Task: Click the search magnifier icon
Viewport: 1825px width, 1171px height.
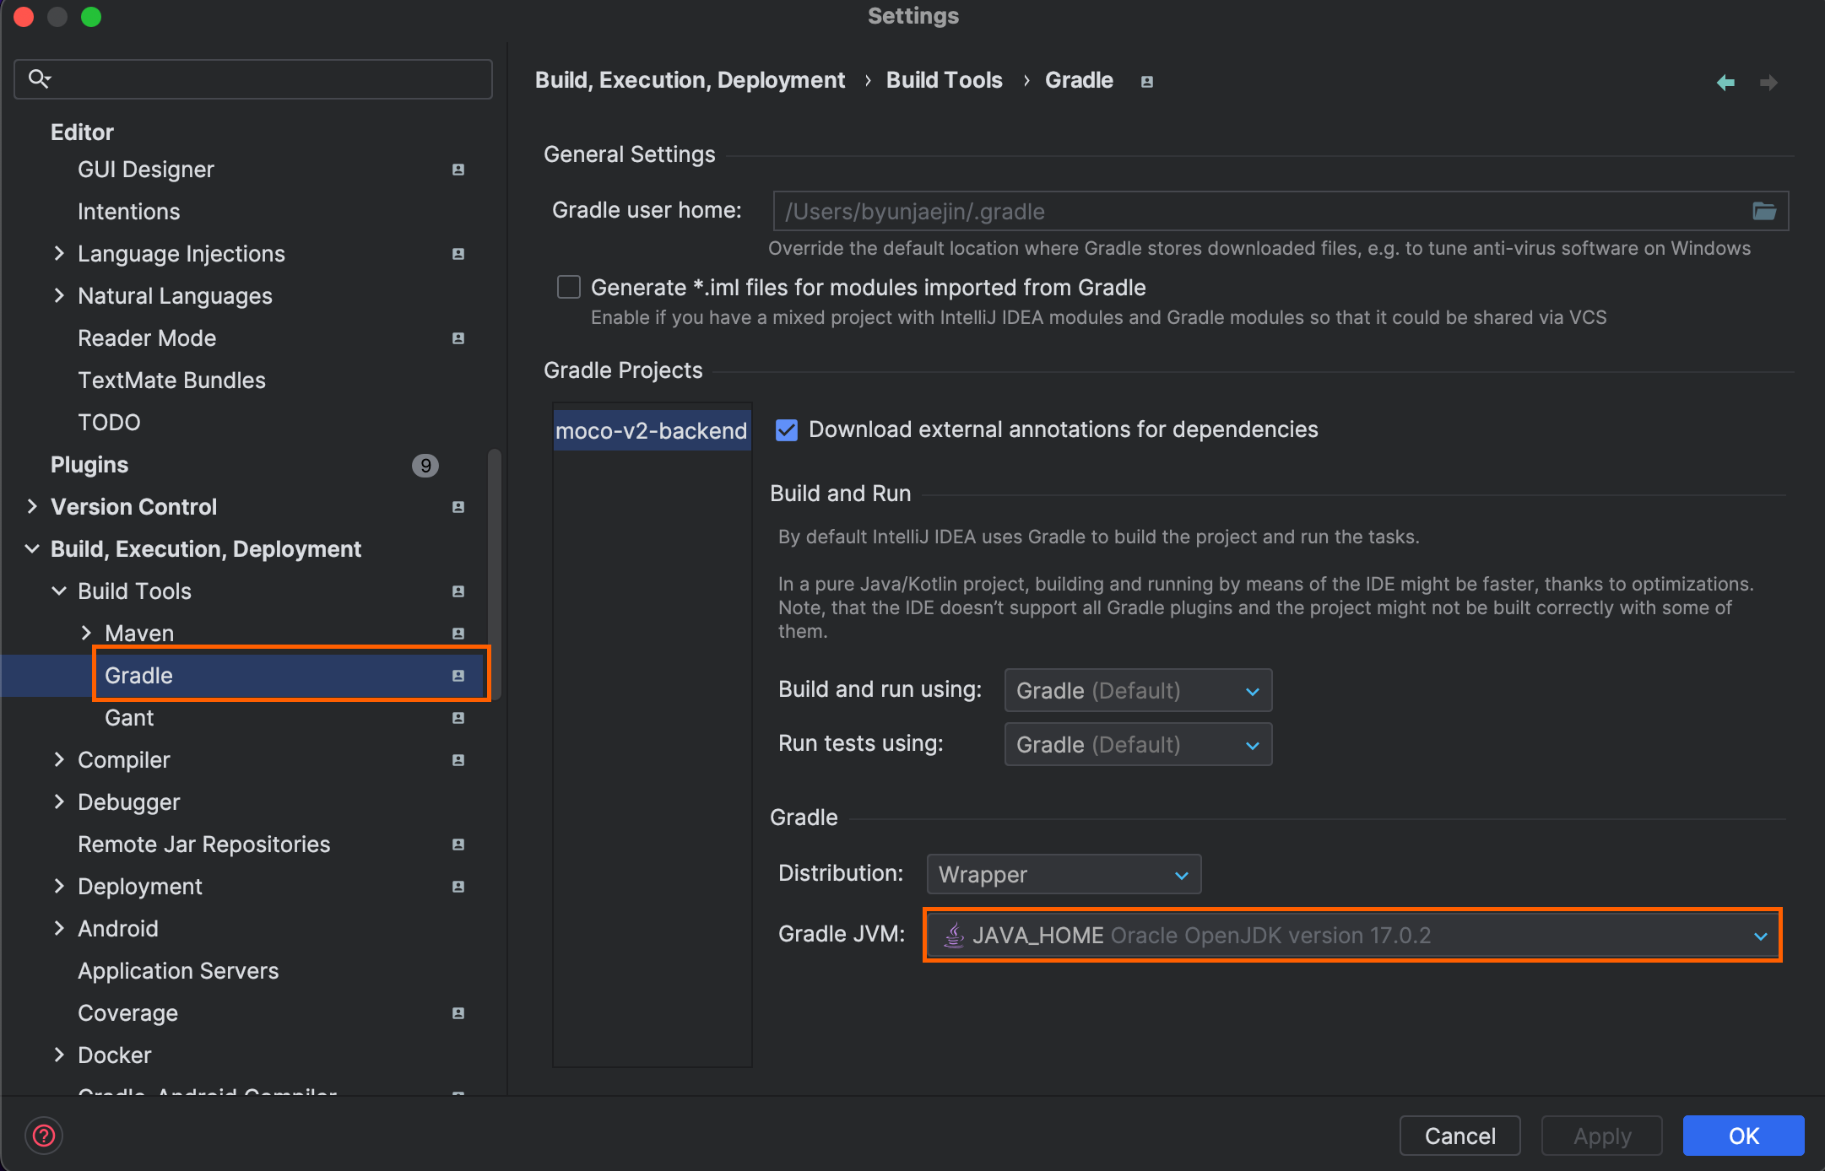Action: 39,79
